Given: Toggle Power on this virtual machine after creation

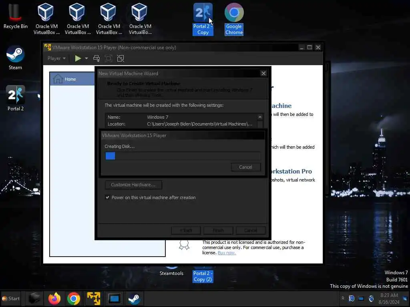Looking at the screenshot, I should click(107, 197).
